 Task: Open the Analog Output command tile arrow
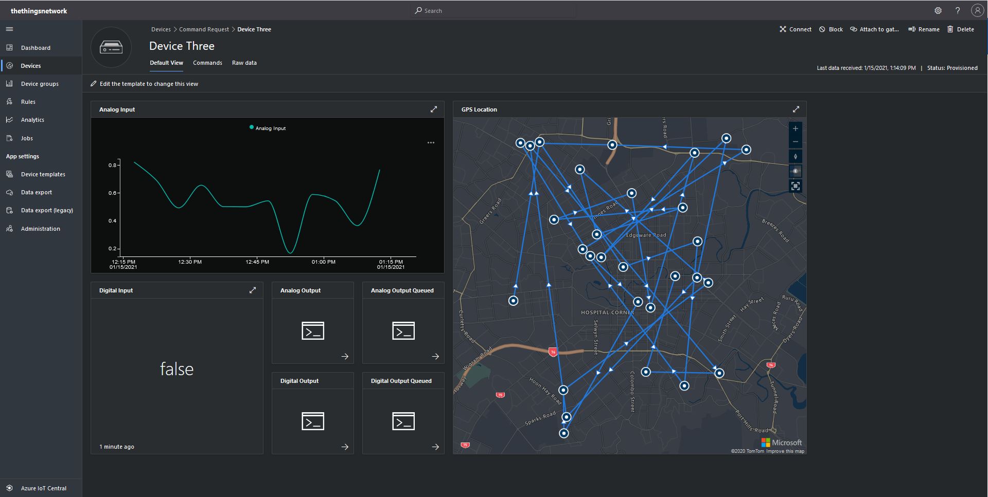pos(345,356)
